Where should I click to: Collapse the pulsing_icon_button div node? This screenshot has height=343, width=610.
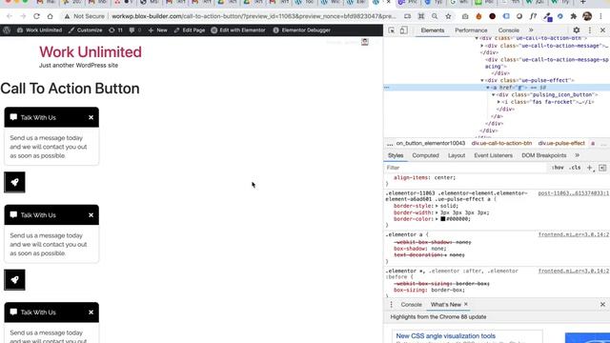(x=494, y=95)
